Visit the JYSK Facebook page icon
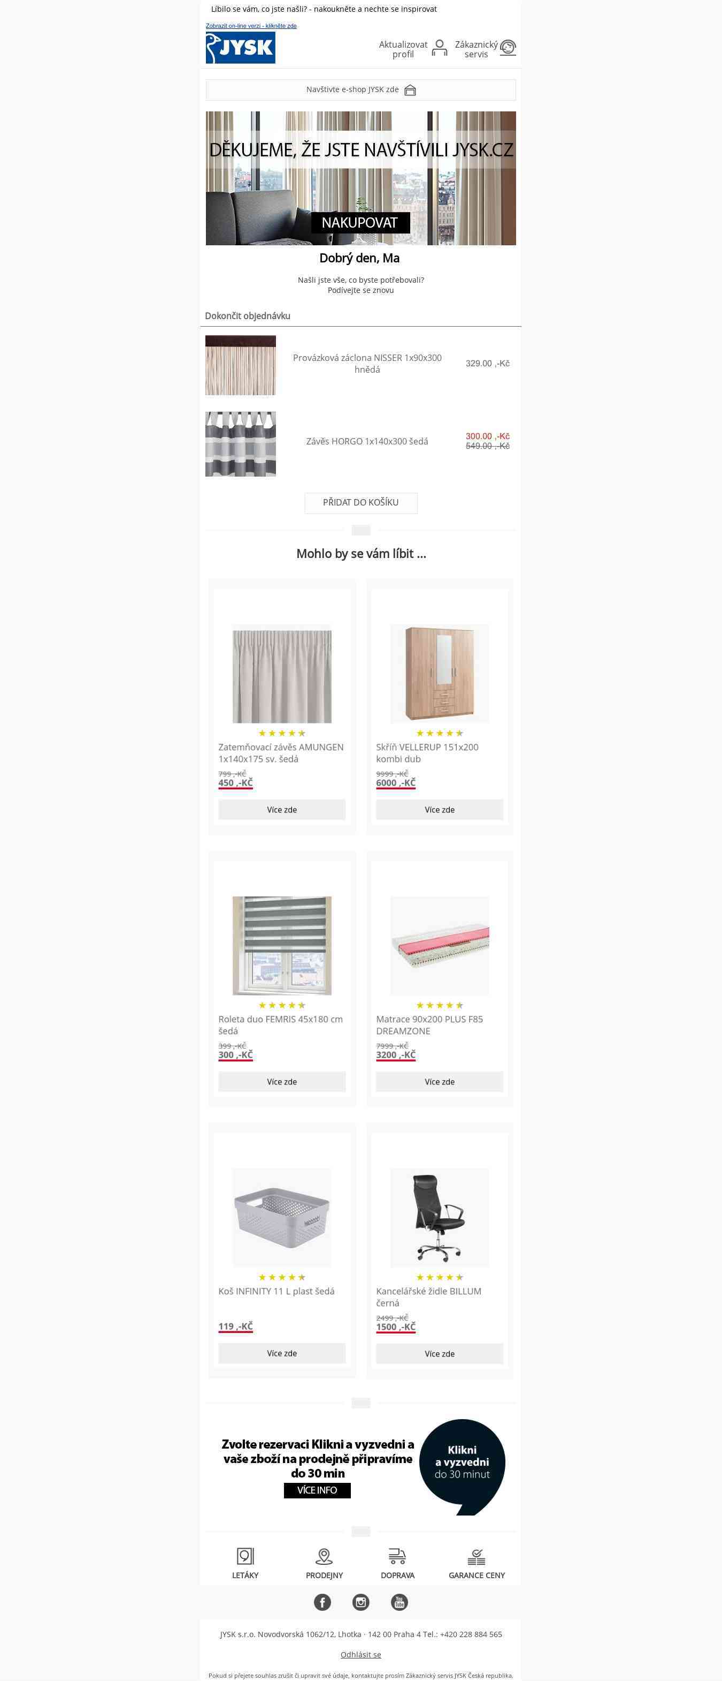722x1681 pixels. coord(322,1601)
